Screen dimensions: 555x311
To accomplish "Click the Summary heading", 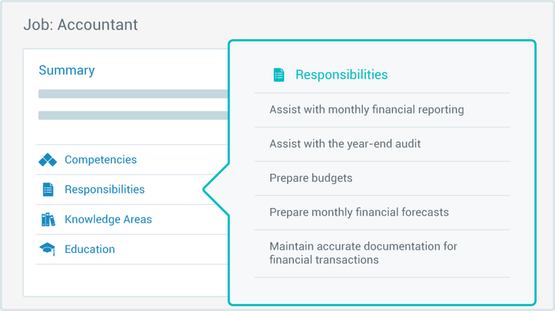I will click(67, 70).
